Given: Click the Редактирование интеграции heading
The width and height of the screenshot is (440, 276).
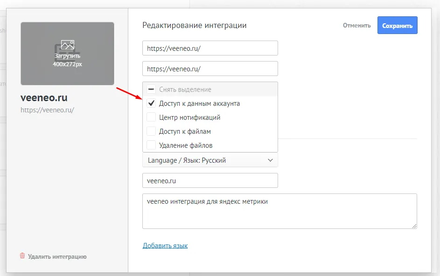Looking at the screenshot, I should (x=195, y=25).
